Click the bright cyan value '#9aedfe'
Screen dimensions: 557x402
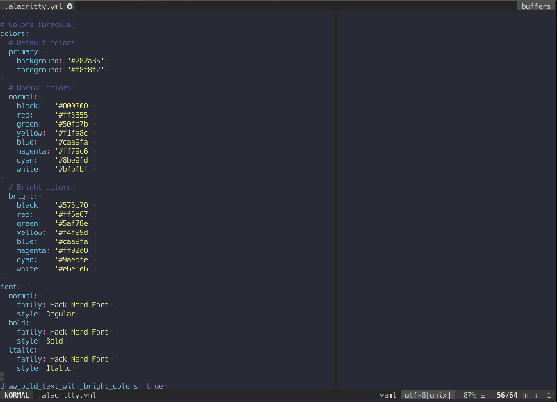(x=73, y=260)
